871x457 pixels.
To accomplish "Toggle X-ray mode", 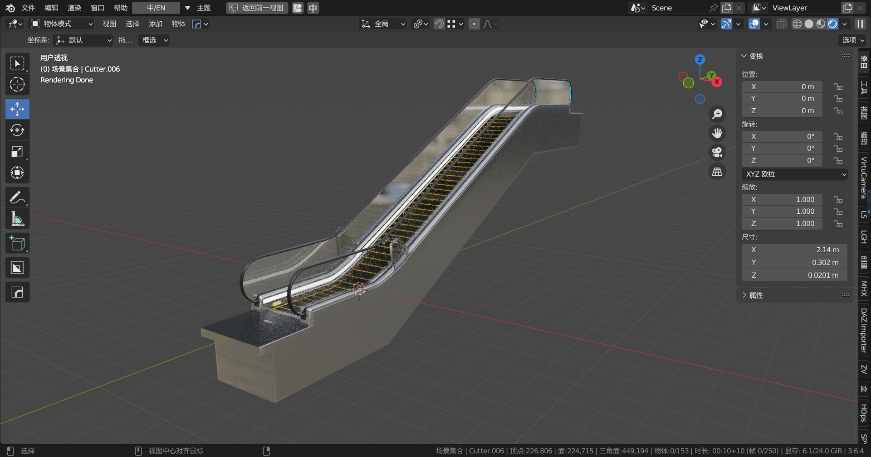I will [x=781, y=24].
